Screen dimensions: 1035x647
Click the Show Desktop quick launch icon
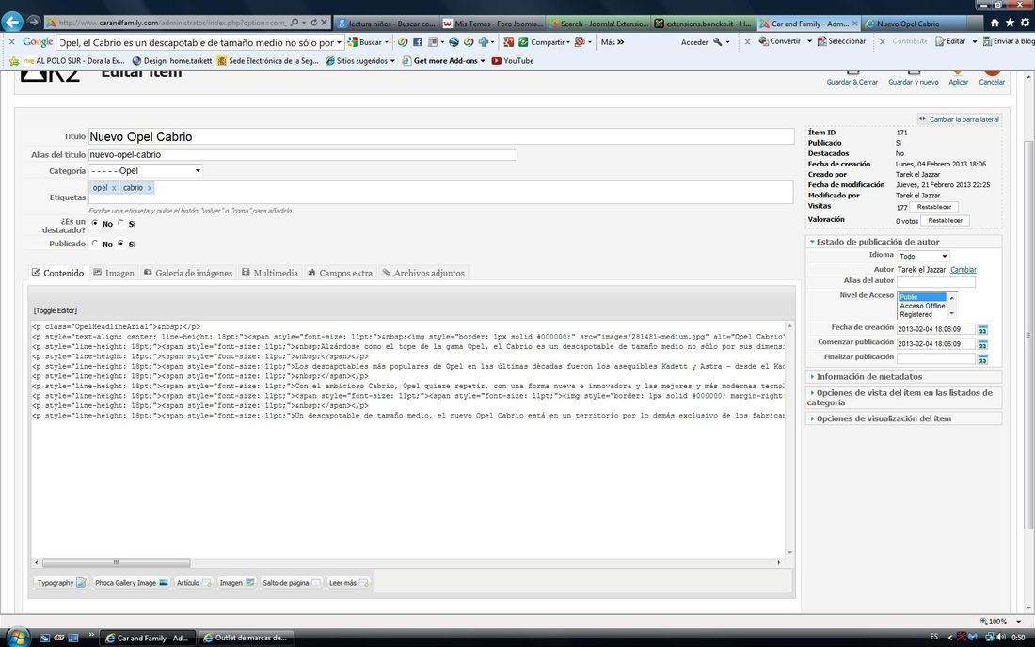[73, 638]
